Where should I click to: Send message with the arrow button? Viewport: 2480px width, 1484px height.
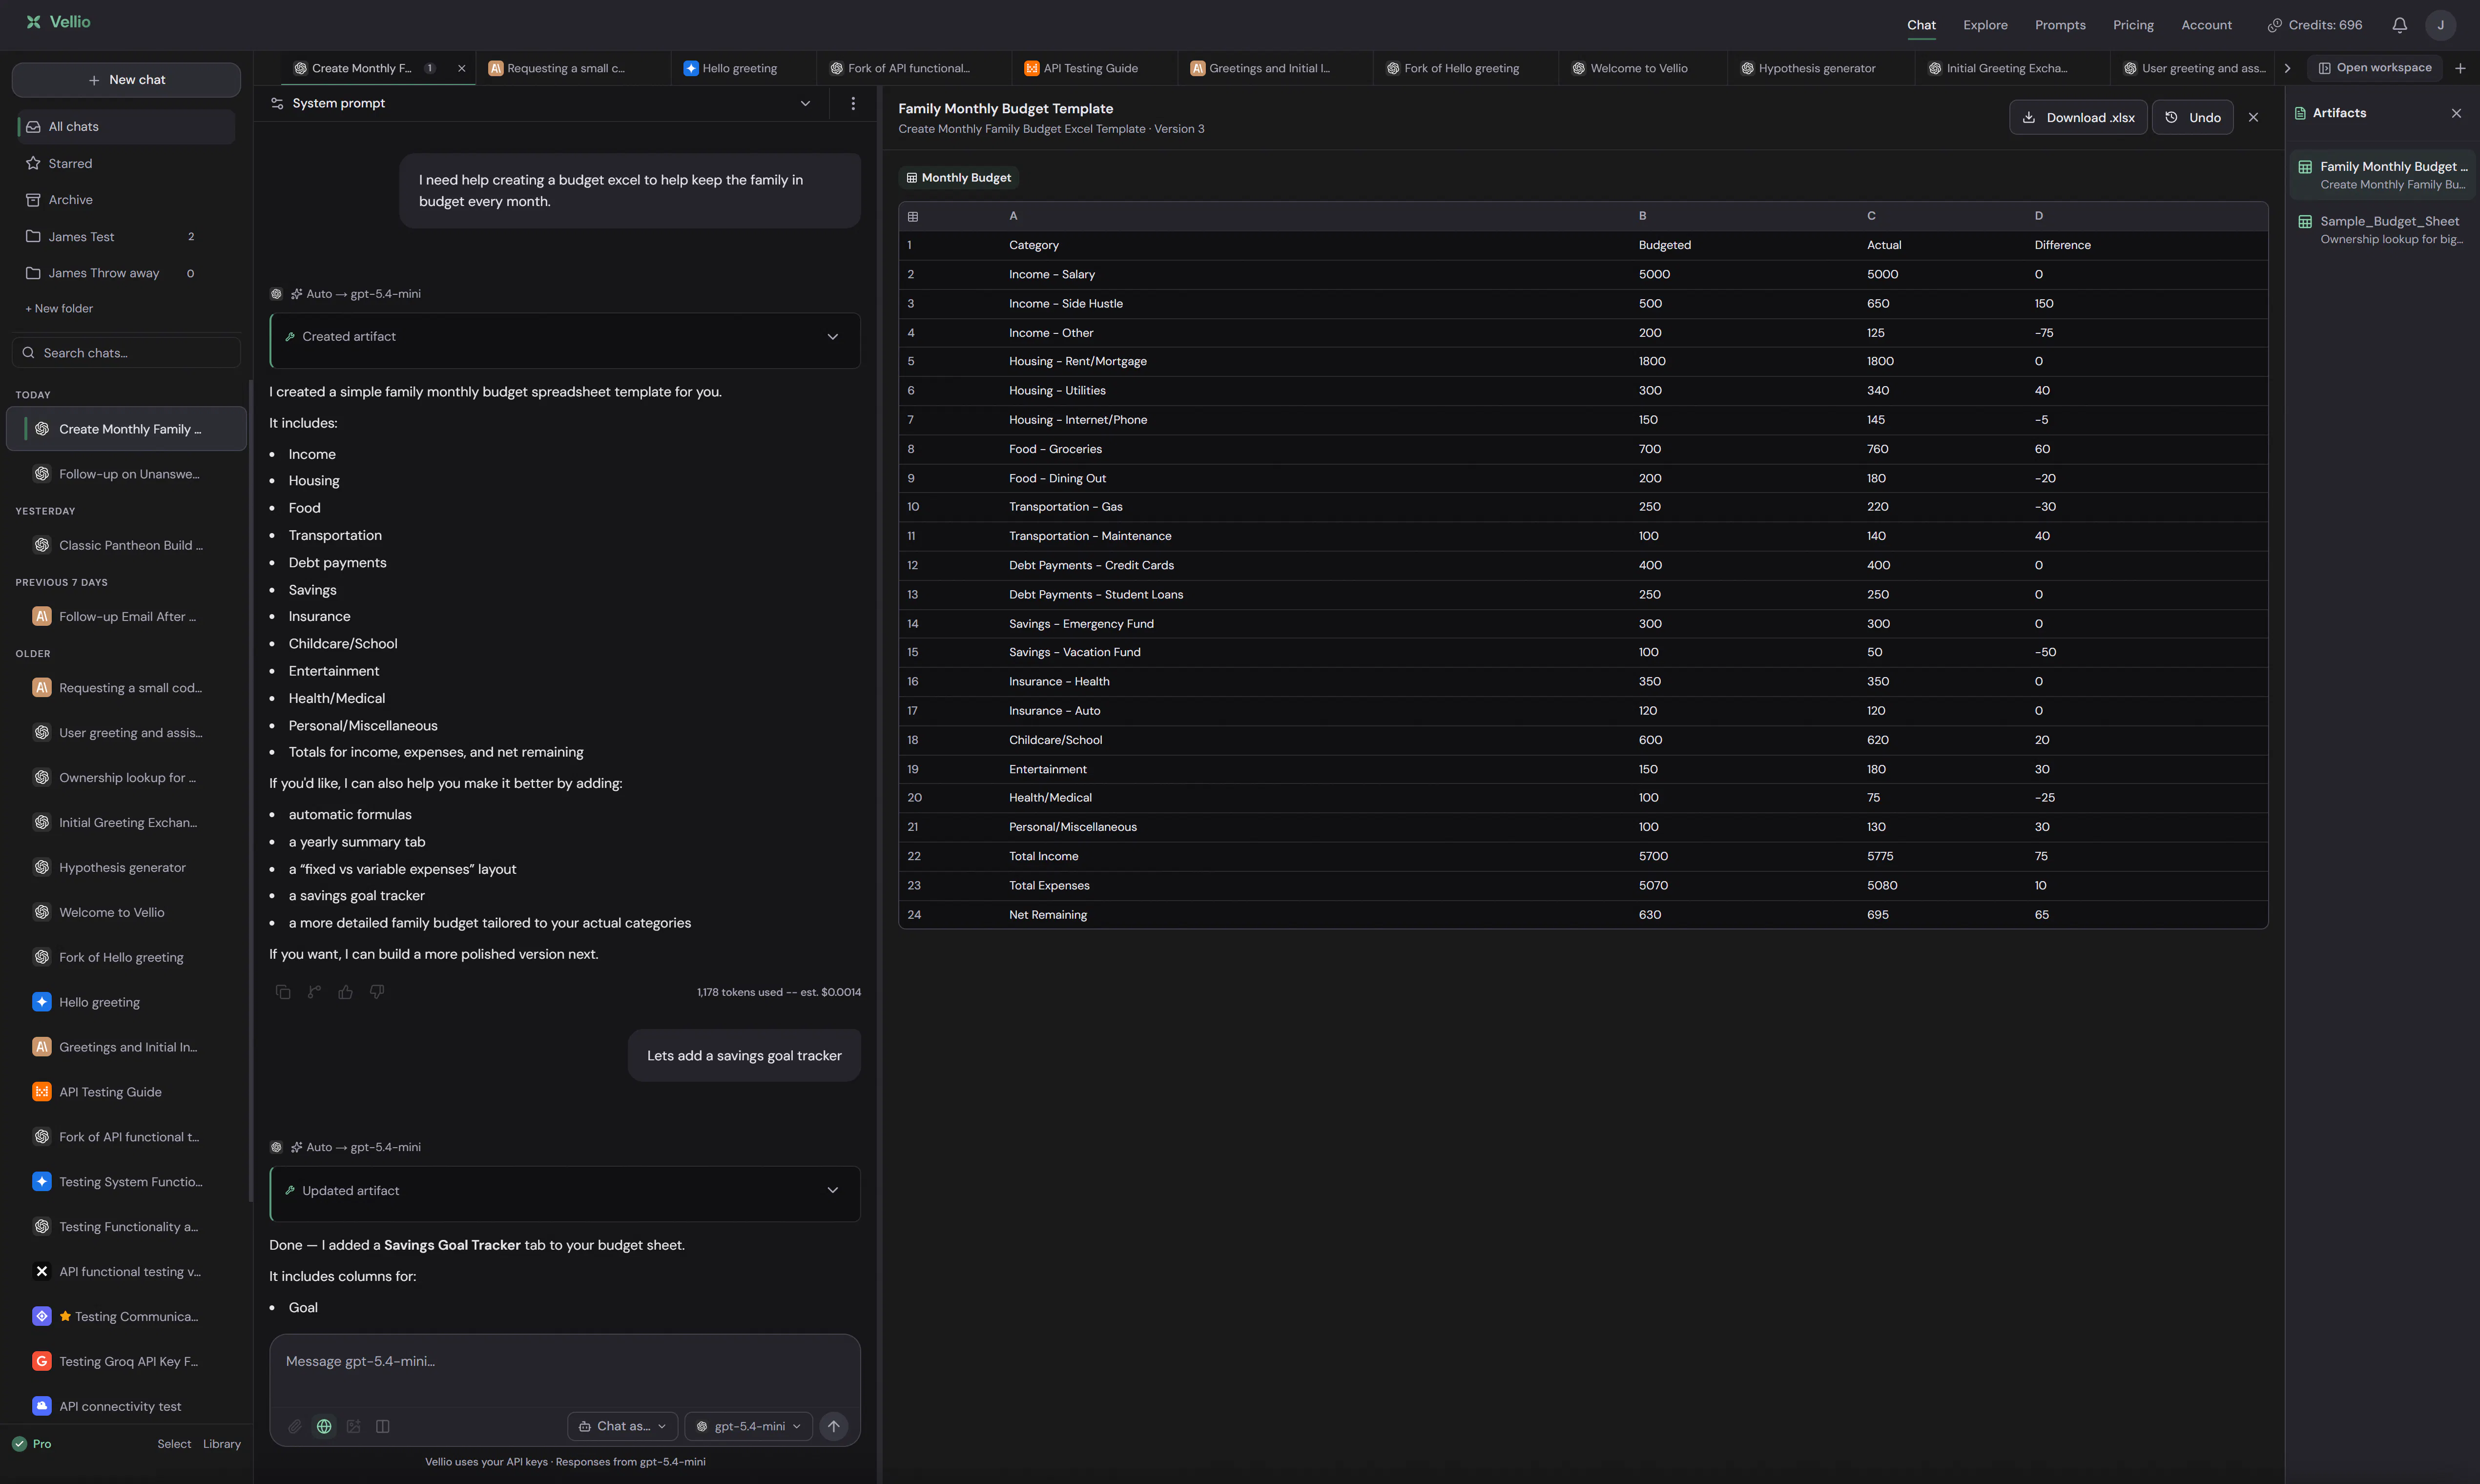(x=833, y=1426)
